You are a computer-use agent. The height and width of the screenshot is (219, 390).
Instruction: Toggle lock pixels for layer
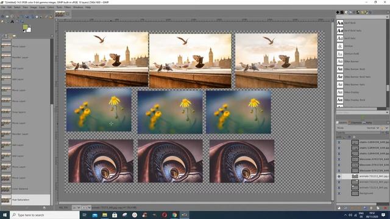pos(344,137)
